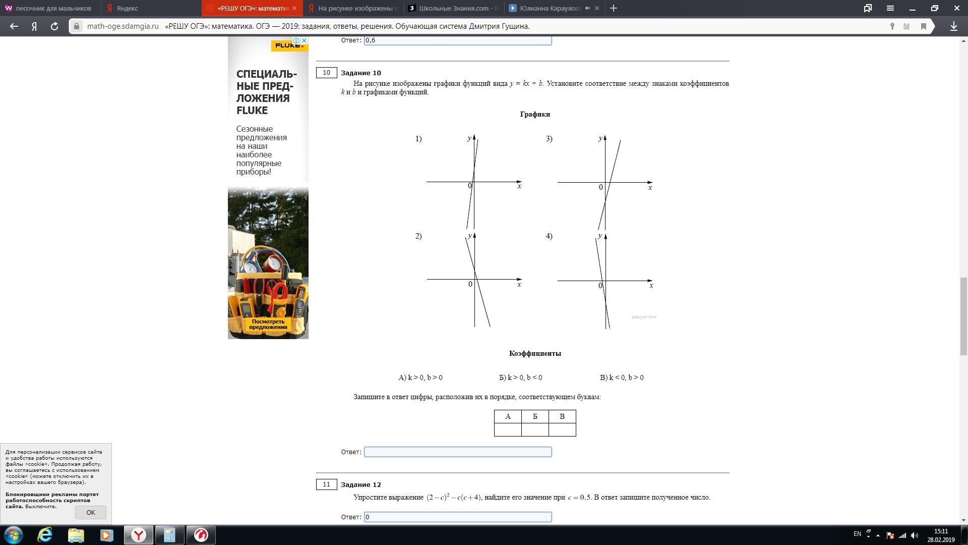
Task: Open the browser hamburger menu
Action: coord(890,8)
